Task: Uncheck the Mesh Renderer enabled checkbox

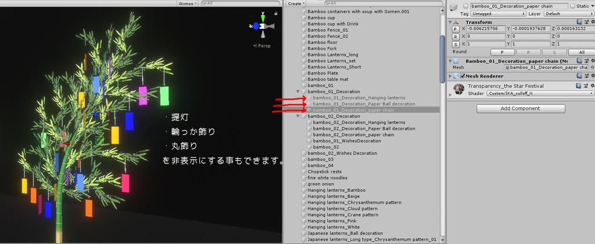Action: click(x=463, y=76)
